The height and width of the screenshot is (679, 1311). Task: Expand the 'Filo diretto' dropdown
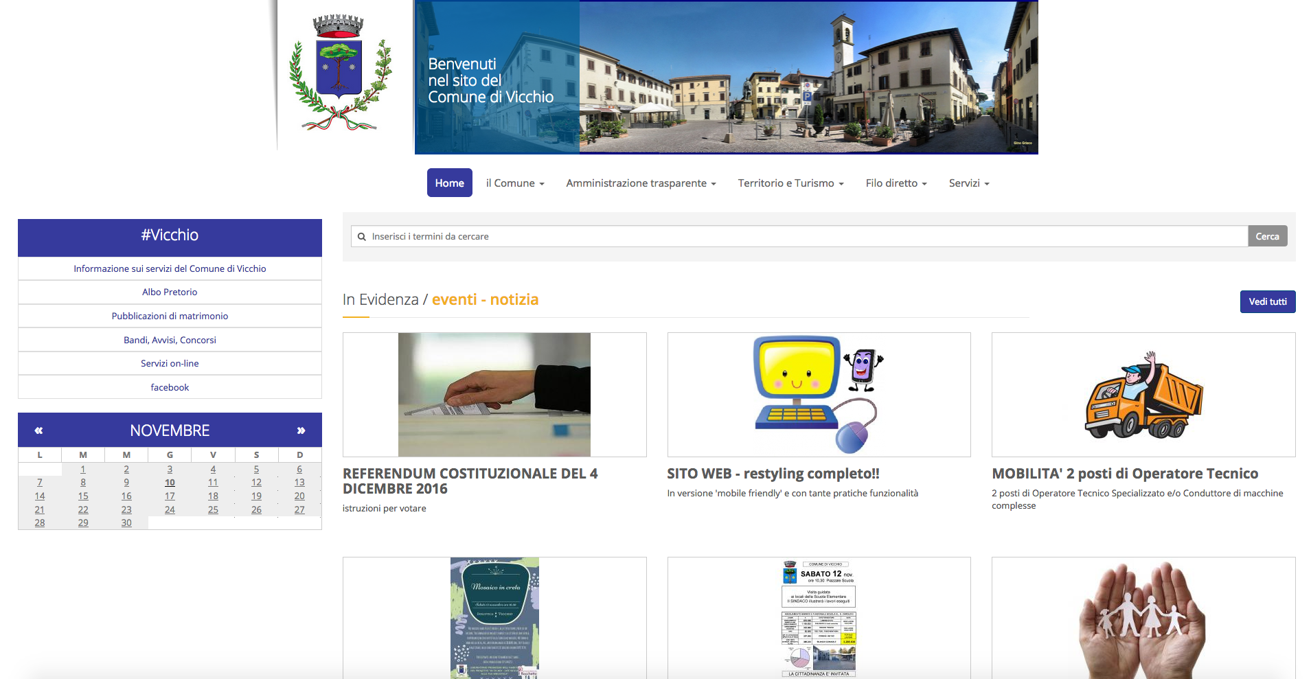tap(896, 183)
